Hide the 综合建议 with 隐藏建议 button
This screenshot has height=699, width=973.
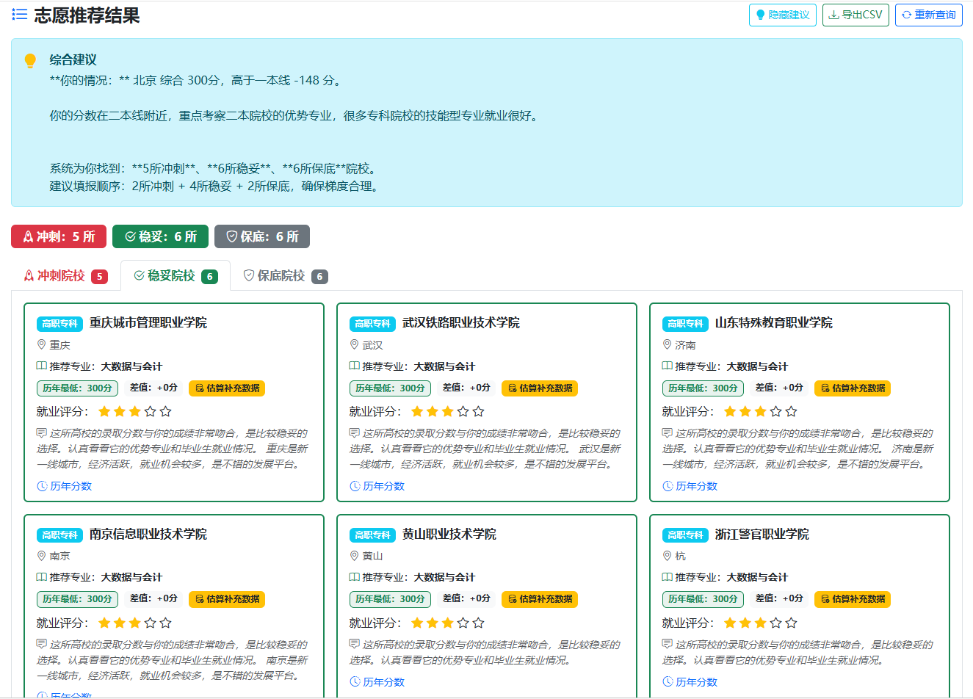point(783,15)
